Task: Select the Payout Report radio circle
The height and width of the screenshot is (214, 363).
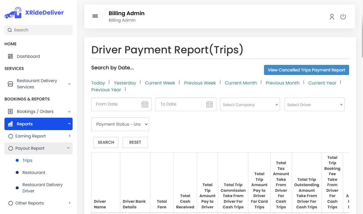Action: point(11,148)
